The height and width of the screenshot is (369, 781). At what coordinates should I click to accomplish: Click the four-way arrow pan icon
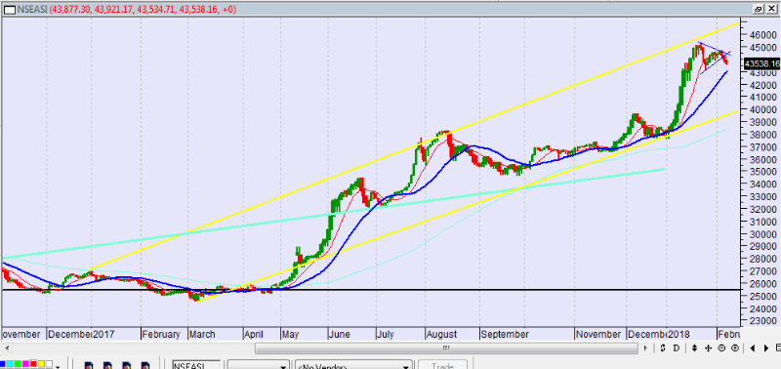pyautogui.click(x=709, y=348)
